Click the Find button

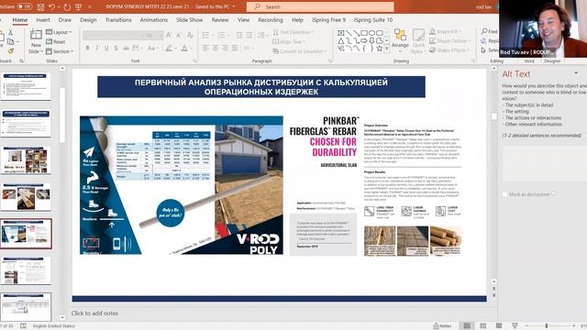tap(489, 31)
